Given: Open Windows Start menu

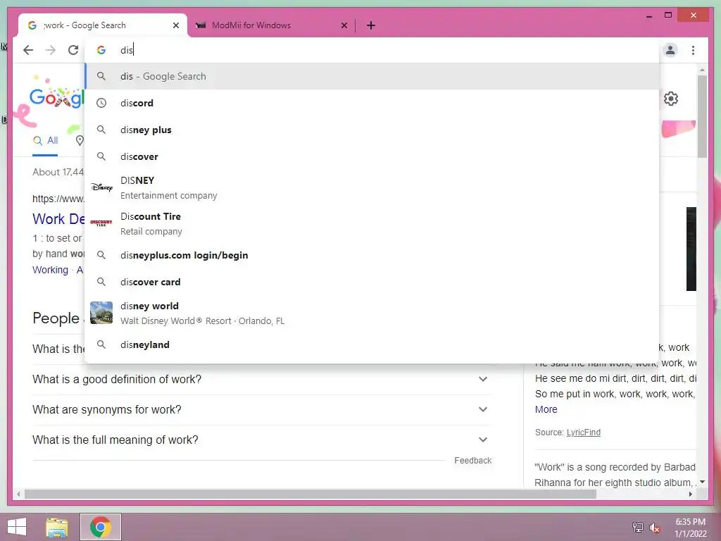Looking at the screenshot, I should tap(17, 527).
